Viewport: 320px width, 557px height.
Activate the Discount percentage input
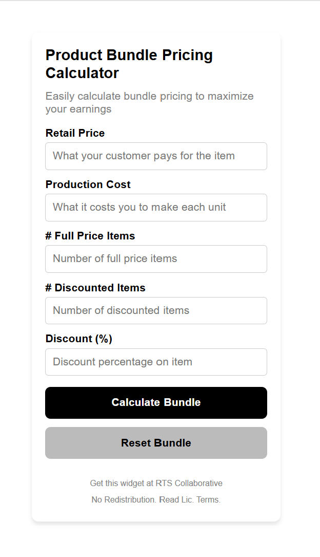156,362
